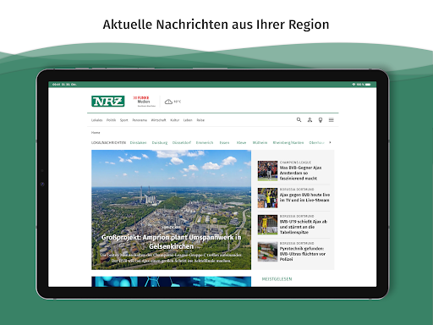433x325 pixels.
Task: Click the Funke Medien logo
Action: tap(144, 102)
